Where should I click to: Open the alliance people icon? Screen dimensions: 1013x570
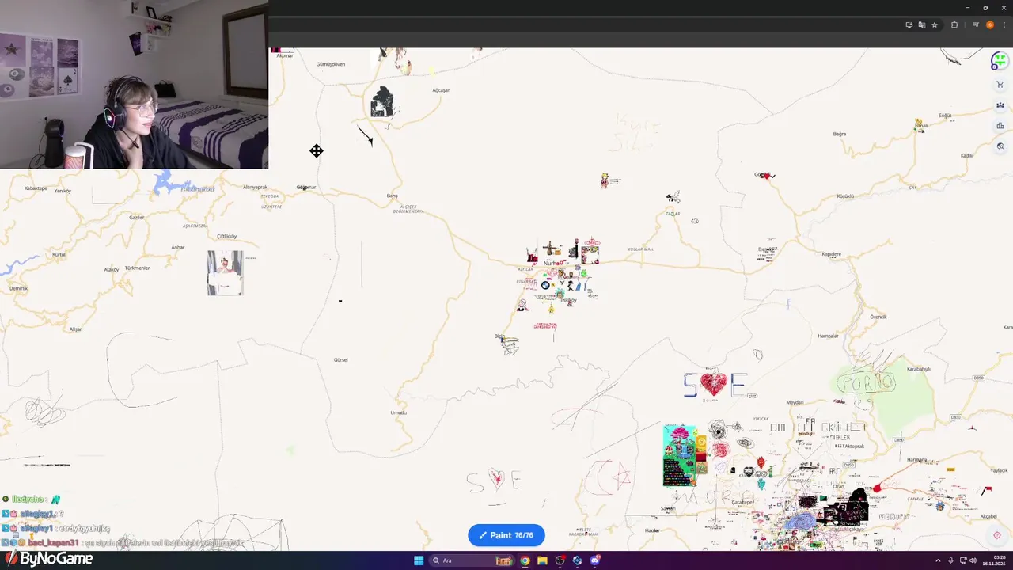click(1000, 105)
